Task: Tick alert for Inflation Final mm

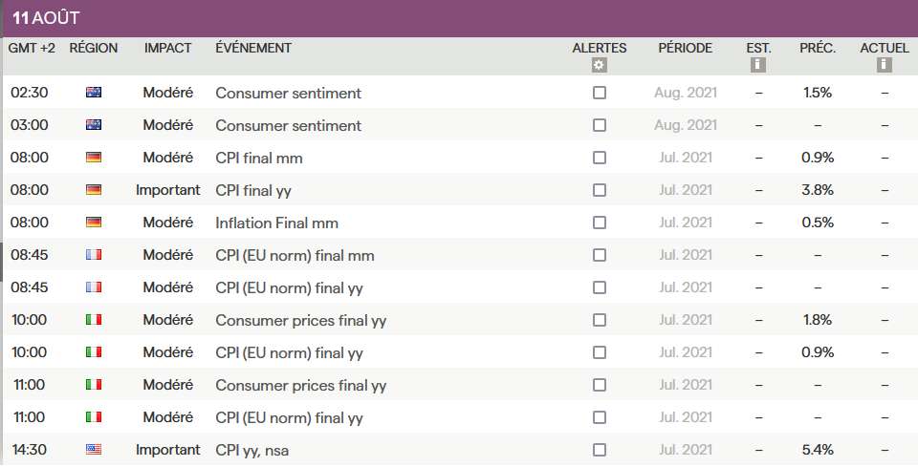Action: tap(600, 223)
